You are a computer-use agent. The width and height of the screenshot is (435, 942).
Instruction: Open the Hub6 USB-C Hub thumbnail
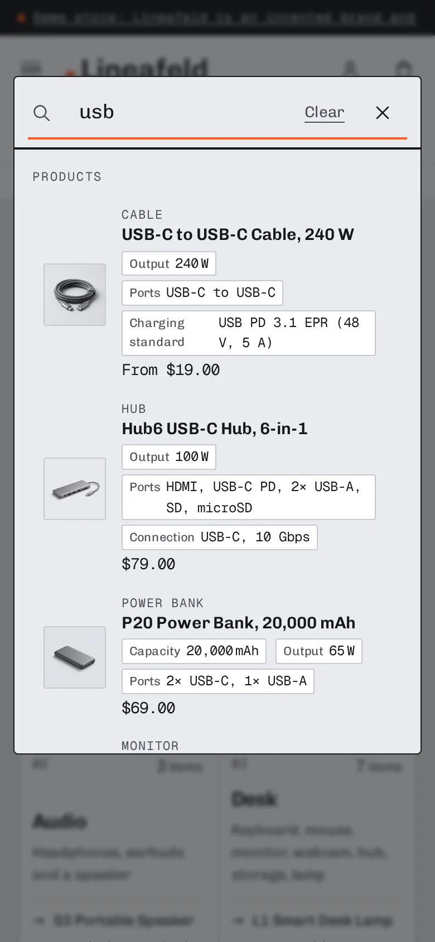coord(75,489)
